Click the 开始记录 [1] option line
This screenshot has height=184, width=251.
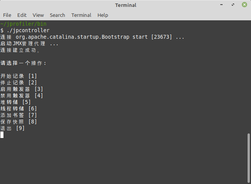(18, 76)
